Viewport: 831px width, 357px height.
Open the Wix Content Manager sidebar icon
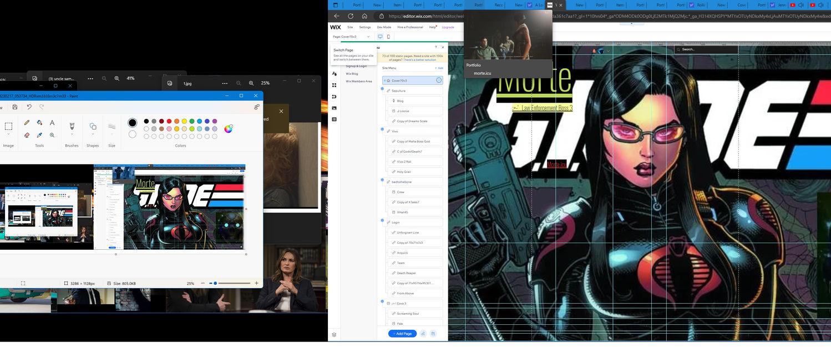[335, 119]
